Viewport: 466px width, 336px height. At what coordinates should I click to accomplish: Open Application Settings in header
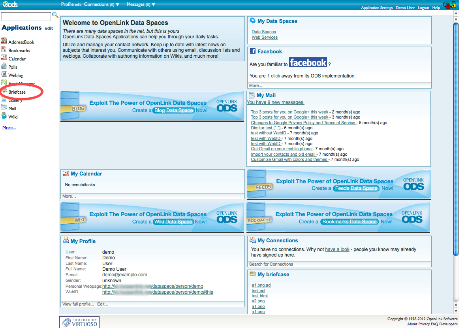pos(377,8)
